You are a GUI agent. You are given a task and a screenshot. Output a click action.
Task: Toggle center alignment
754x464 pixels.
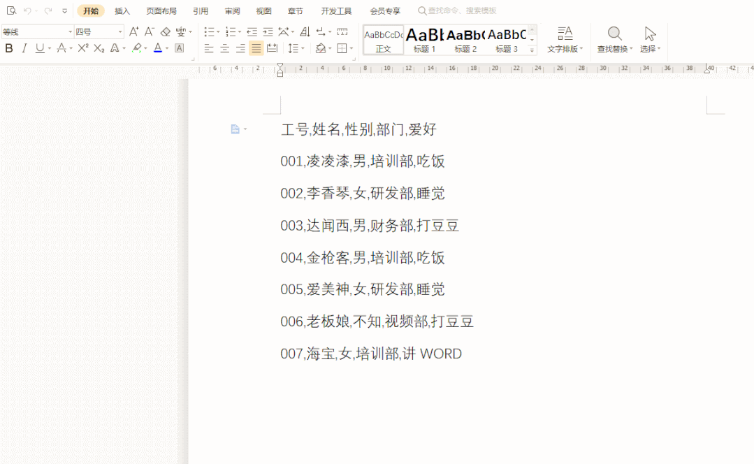pyautogui.click(x=225, y=48)
